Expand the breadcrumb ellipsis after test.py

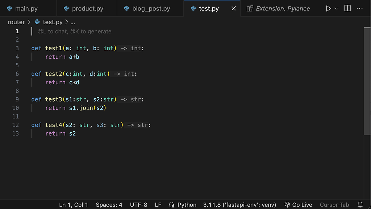pyautogui.click(x=73, y=22)
